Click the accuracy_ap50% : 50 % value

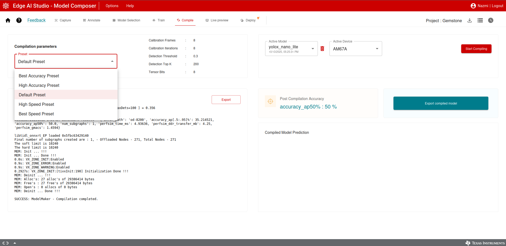click(308, 107)
